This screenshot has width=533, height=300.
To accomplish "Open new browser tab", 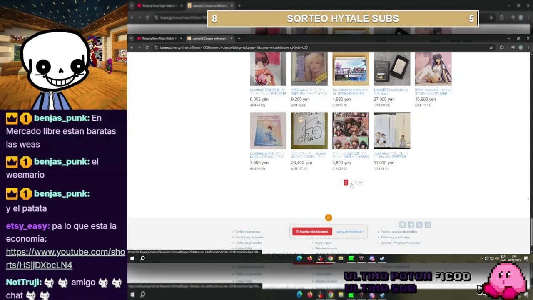I will click(x=239, y=38).
